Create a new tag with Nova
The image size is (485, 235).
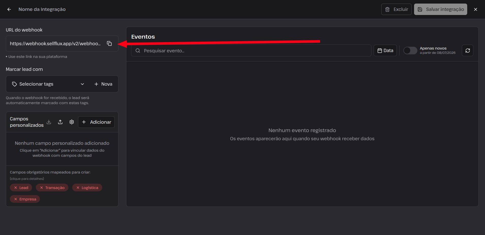pyautogui.click(x=103, y=84)
